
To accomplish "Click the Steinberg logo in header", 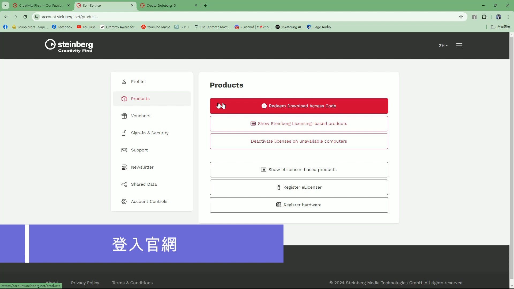I will 69,46.
